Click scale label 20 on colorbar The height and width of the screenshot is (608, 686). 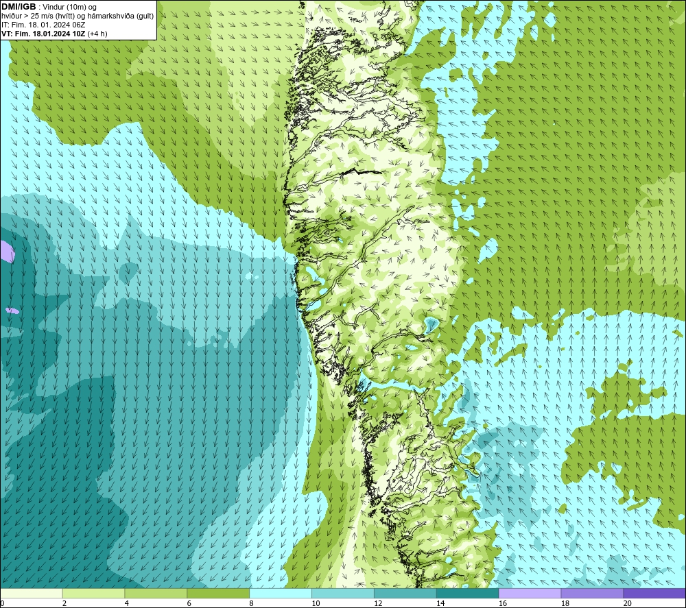pyautogui.click(x=628, y=604)
